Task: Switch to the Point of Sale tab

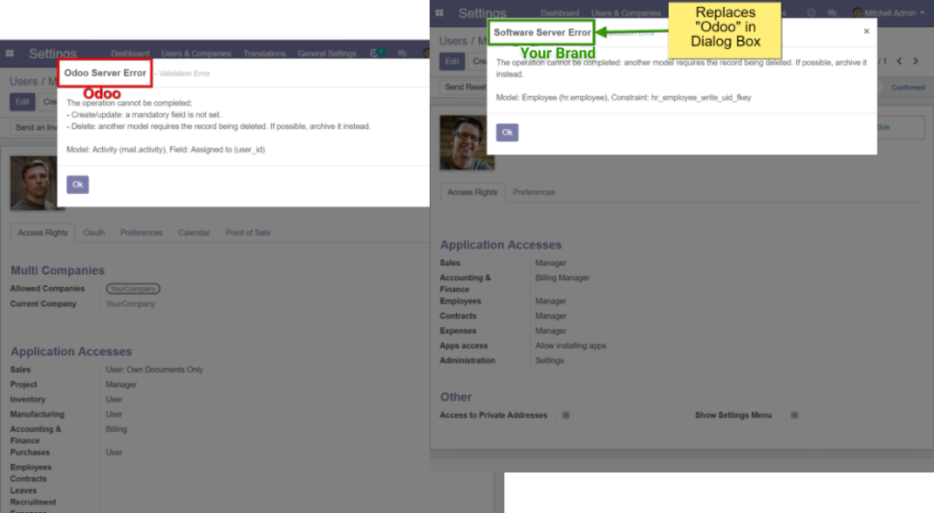Action: tap(247, 233)
